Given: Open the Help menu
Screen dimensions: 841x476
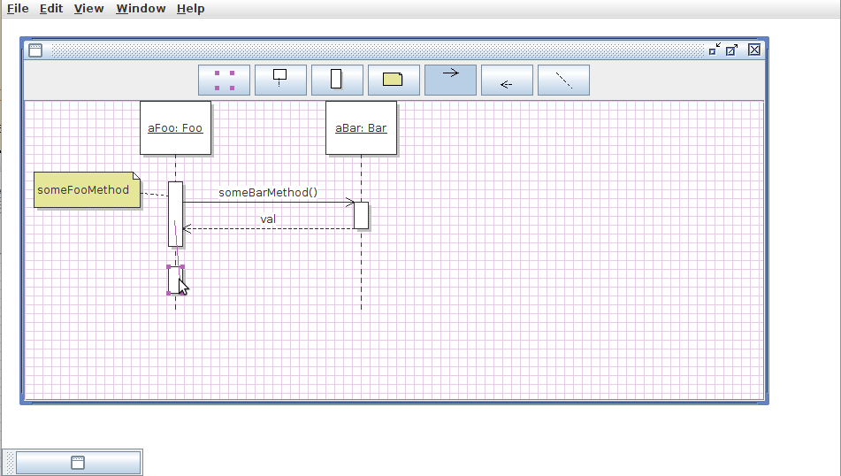Looking at the screenshot, I should 190,9.
